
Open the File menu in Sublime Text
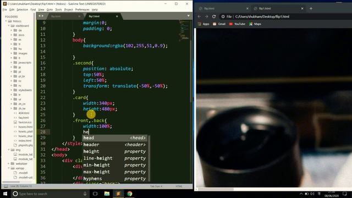4,10
